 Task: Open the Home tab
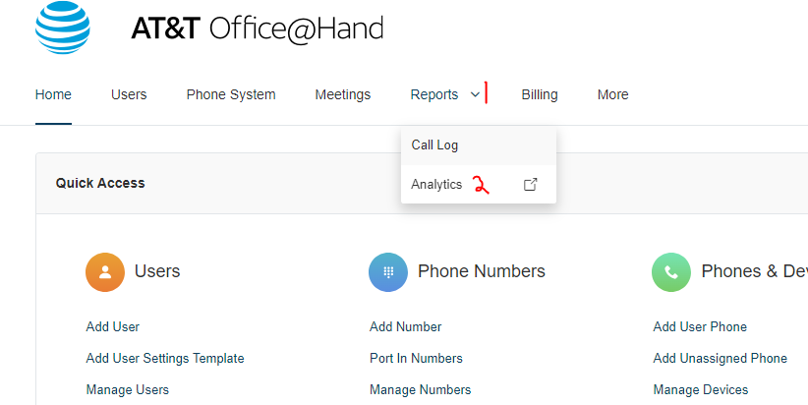[x=53, y=94]
